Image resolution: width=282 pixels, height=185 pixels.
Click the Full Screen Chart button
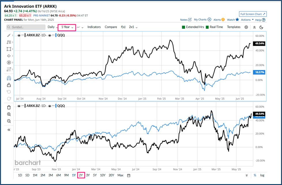pos(253,14)
